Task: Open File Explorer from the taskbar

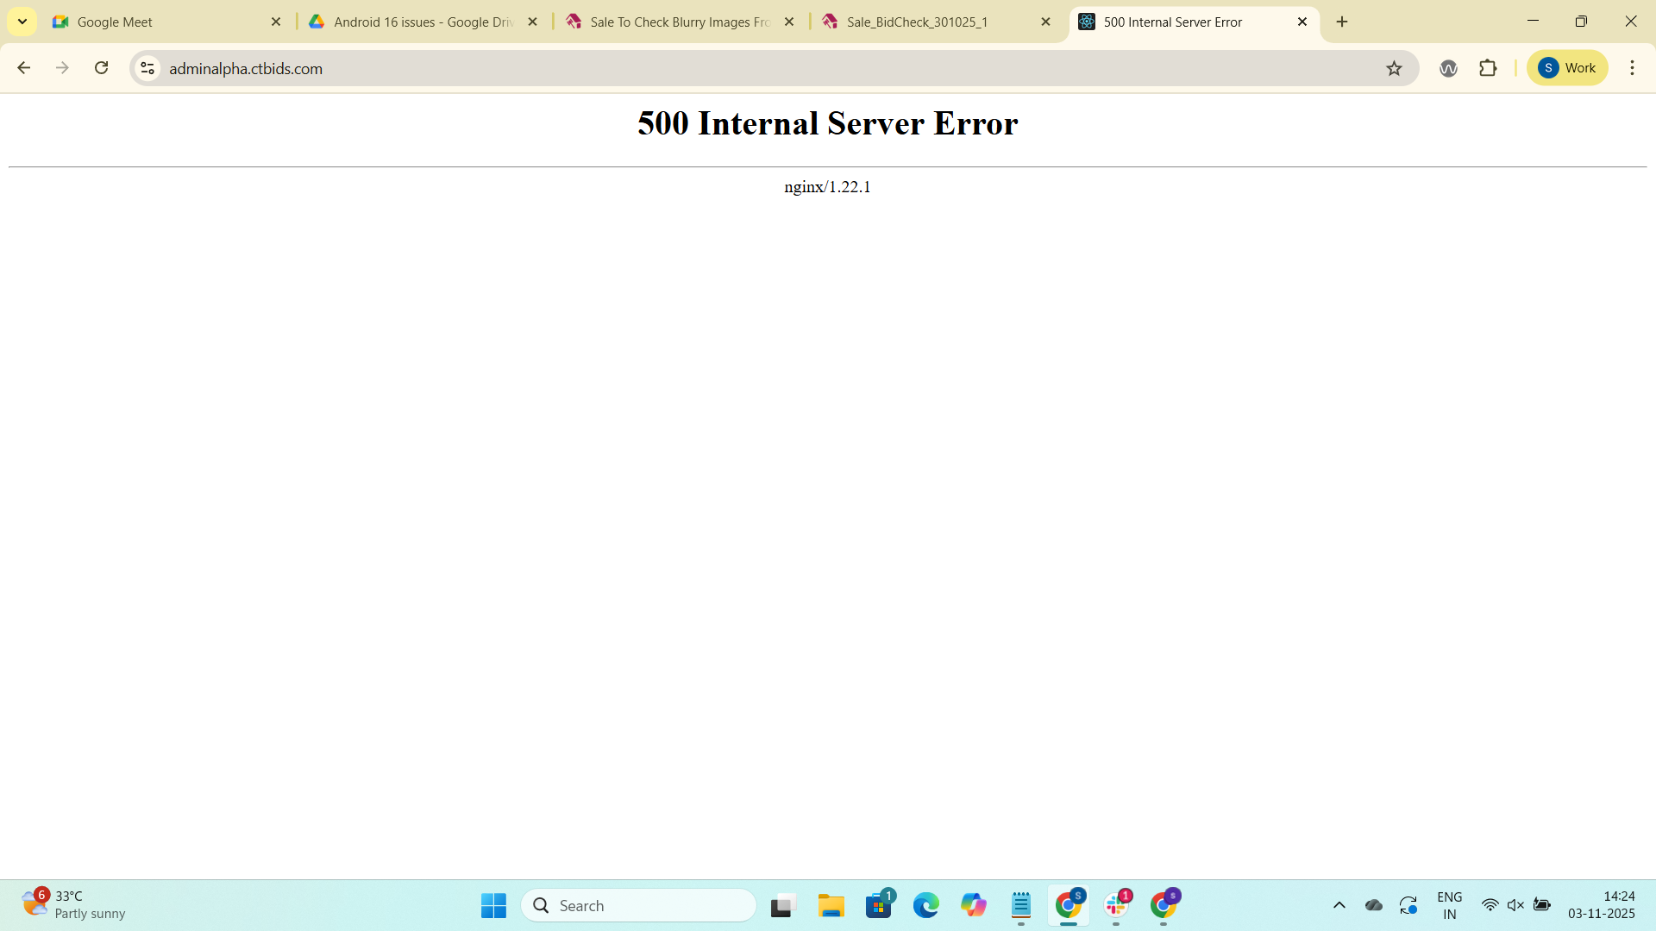Action: (x=831, y=905)
